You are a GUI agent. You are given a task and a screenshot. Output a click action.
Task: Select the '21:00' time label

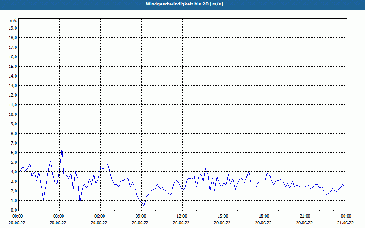click(x=306, y=216)
